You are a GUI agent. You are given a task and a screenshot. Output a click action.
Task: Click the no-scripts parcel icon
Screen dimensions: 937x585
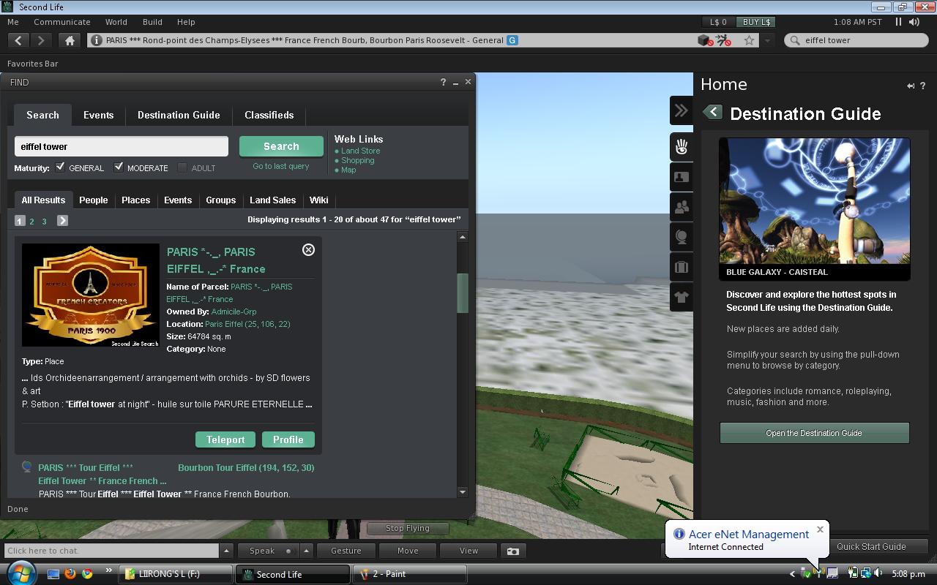pyautogui.click(x=724, y=41)
